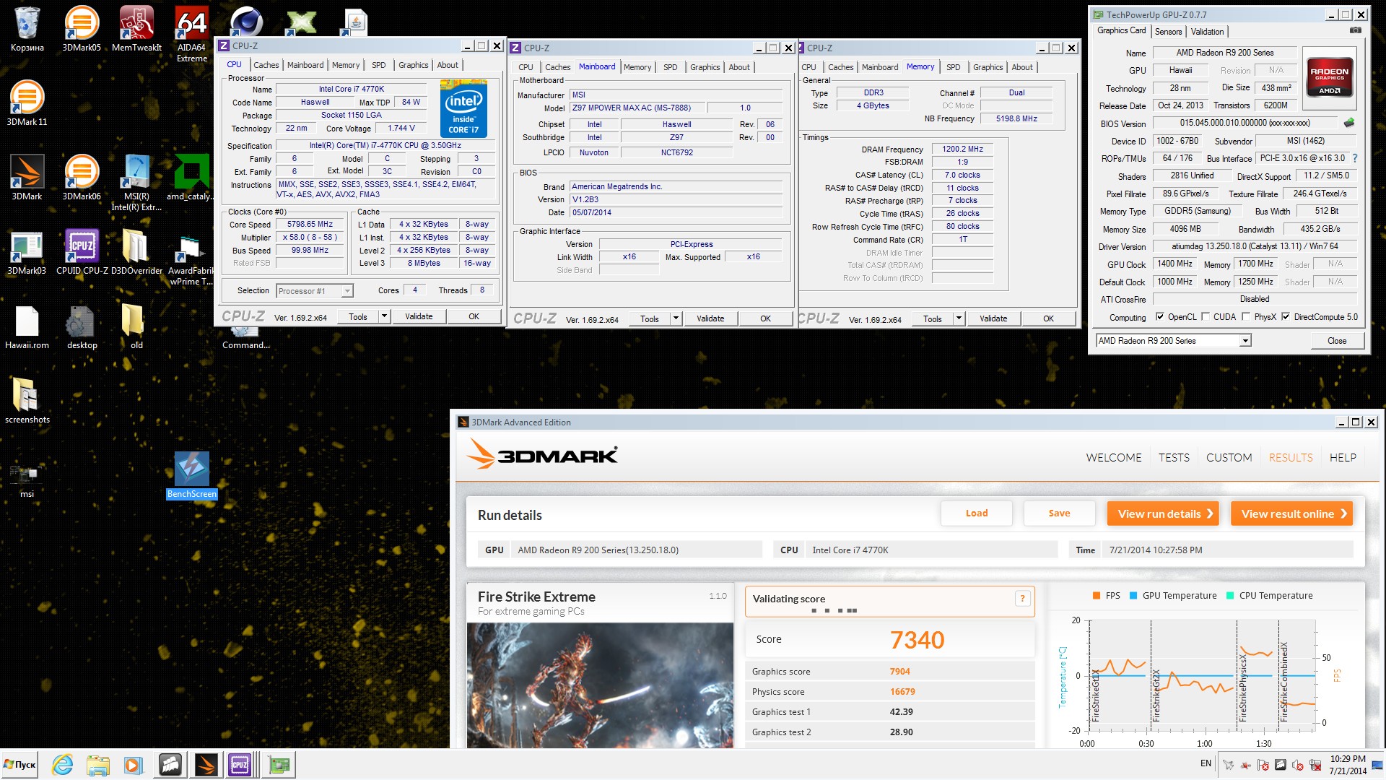Click the Bus Interface question mark in GPU-Z

coord(1354,158)
